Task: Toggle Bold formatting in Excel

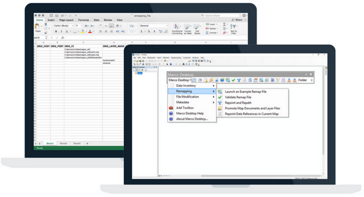Action: tap(56, 31)
